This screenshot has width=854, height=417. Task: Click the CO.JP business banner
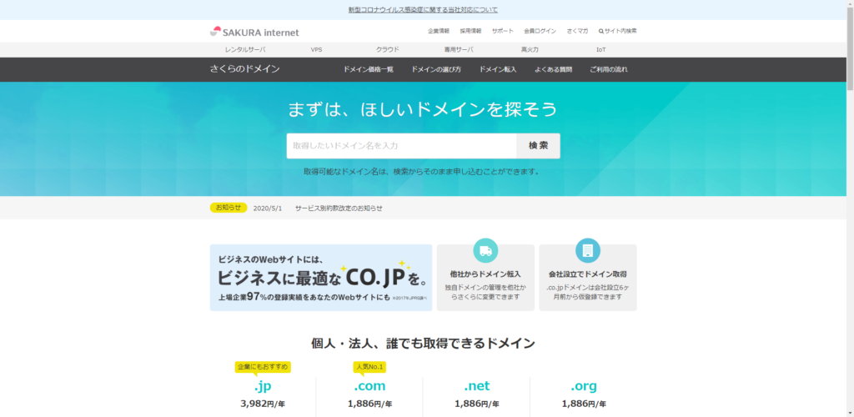pyautogui.click(x=321, y=278)
